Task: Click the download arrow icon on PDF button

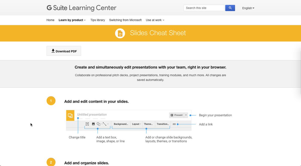Action: pyautogui.click(x=53, y=51)
